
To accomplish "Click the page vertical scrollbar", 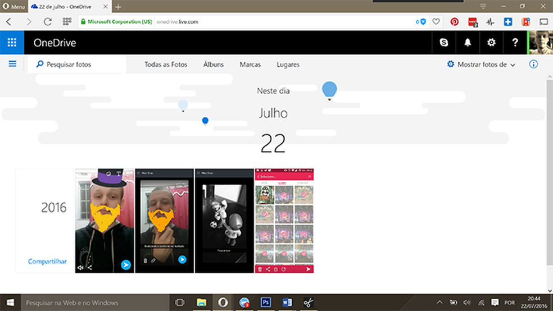I will pos(550,172).
